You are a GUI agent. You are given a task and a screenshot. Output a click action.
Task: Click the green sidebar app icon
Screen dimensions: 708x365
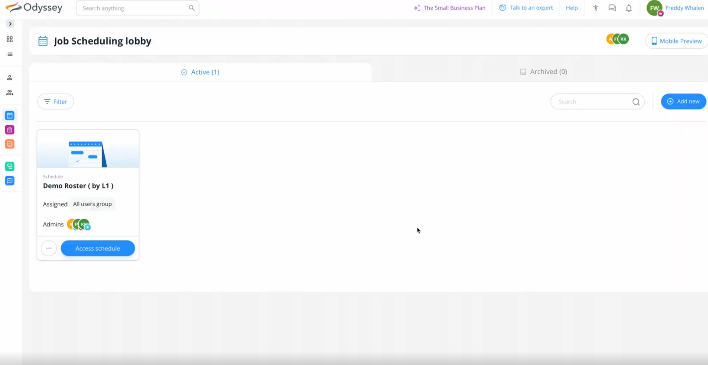pyautogui.click(x=10, y=166)
